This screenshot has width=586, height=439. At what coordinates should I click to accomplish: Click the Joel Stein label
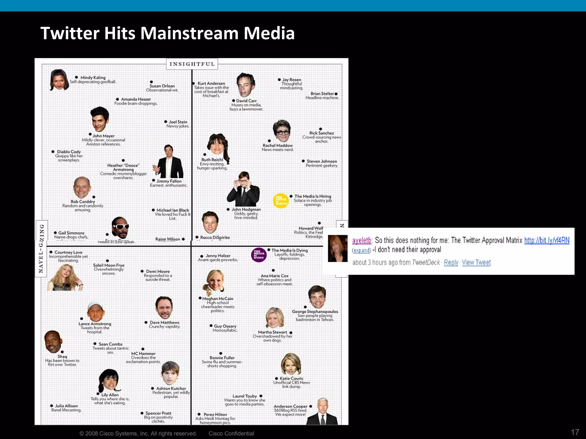coord(178,122)
